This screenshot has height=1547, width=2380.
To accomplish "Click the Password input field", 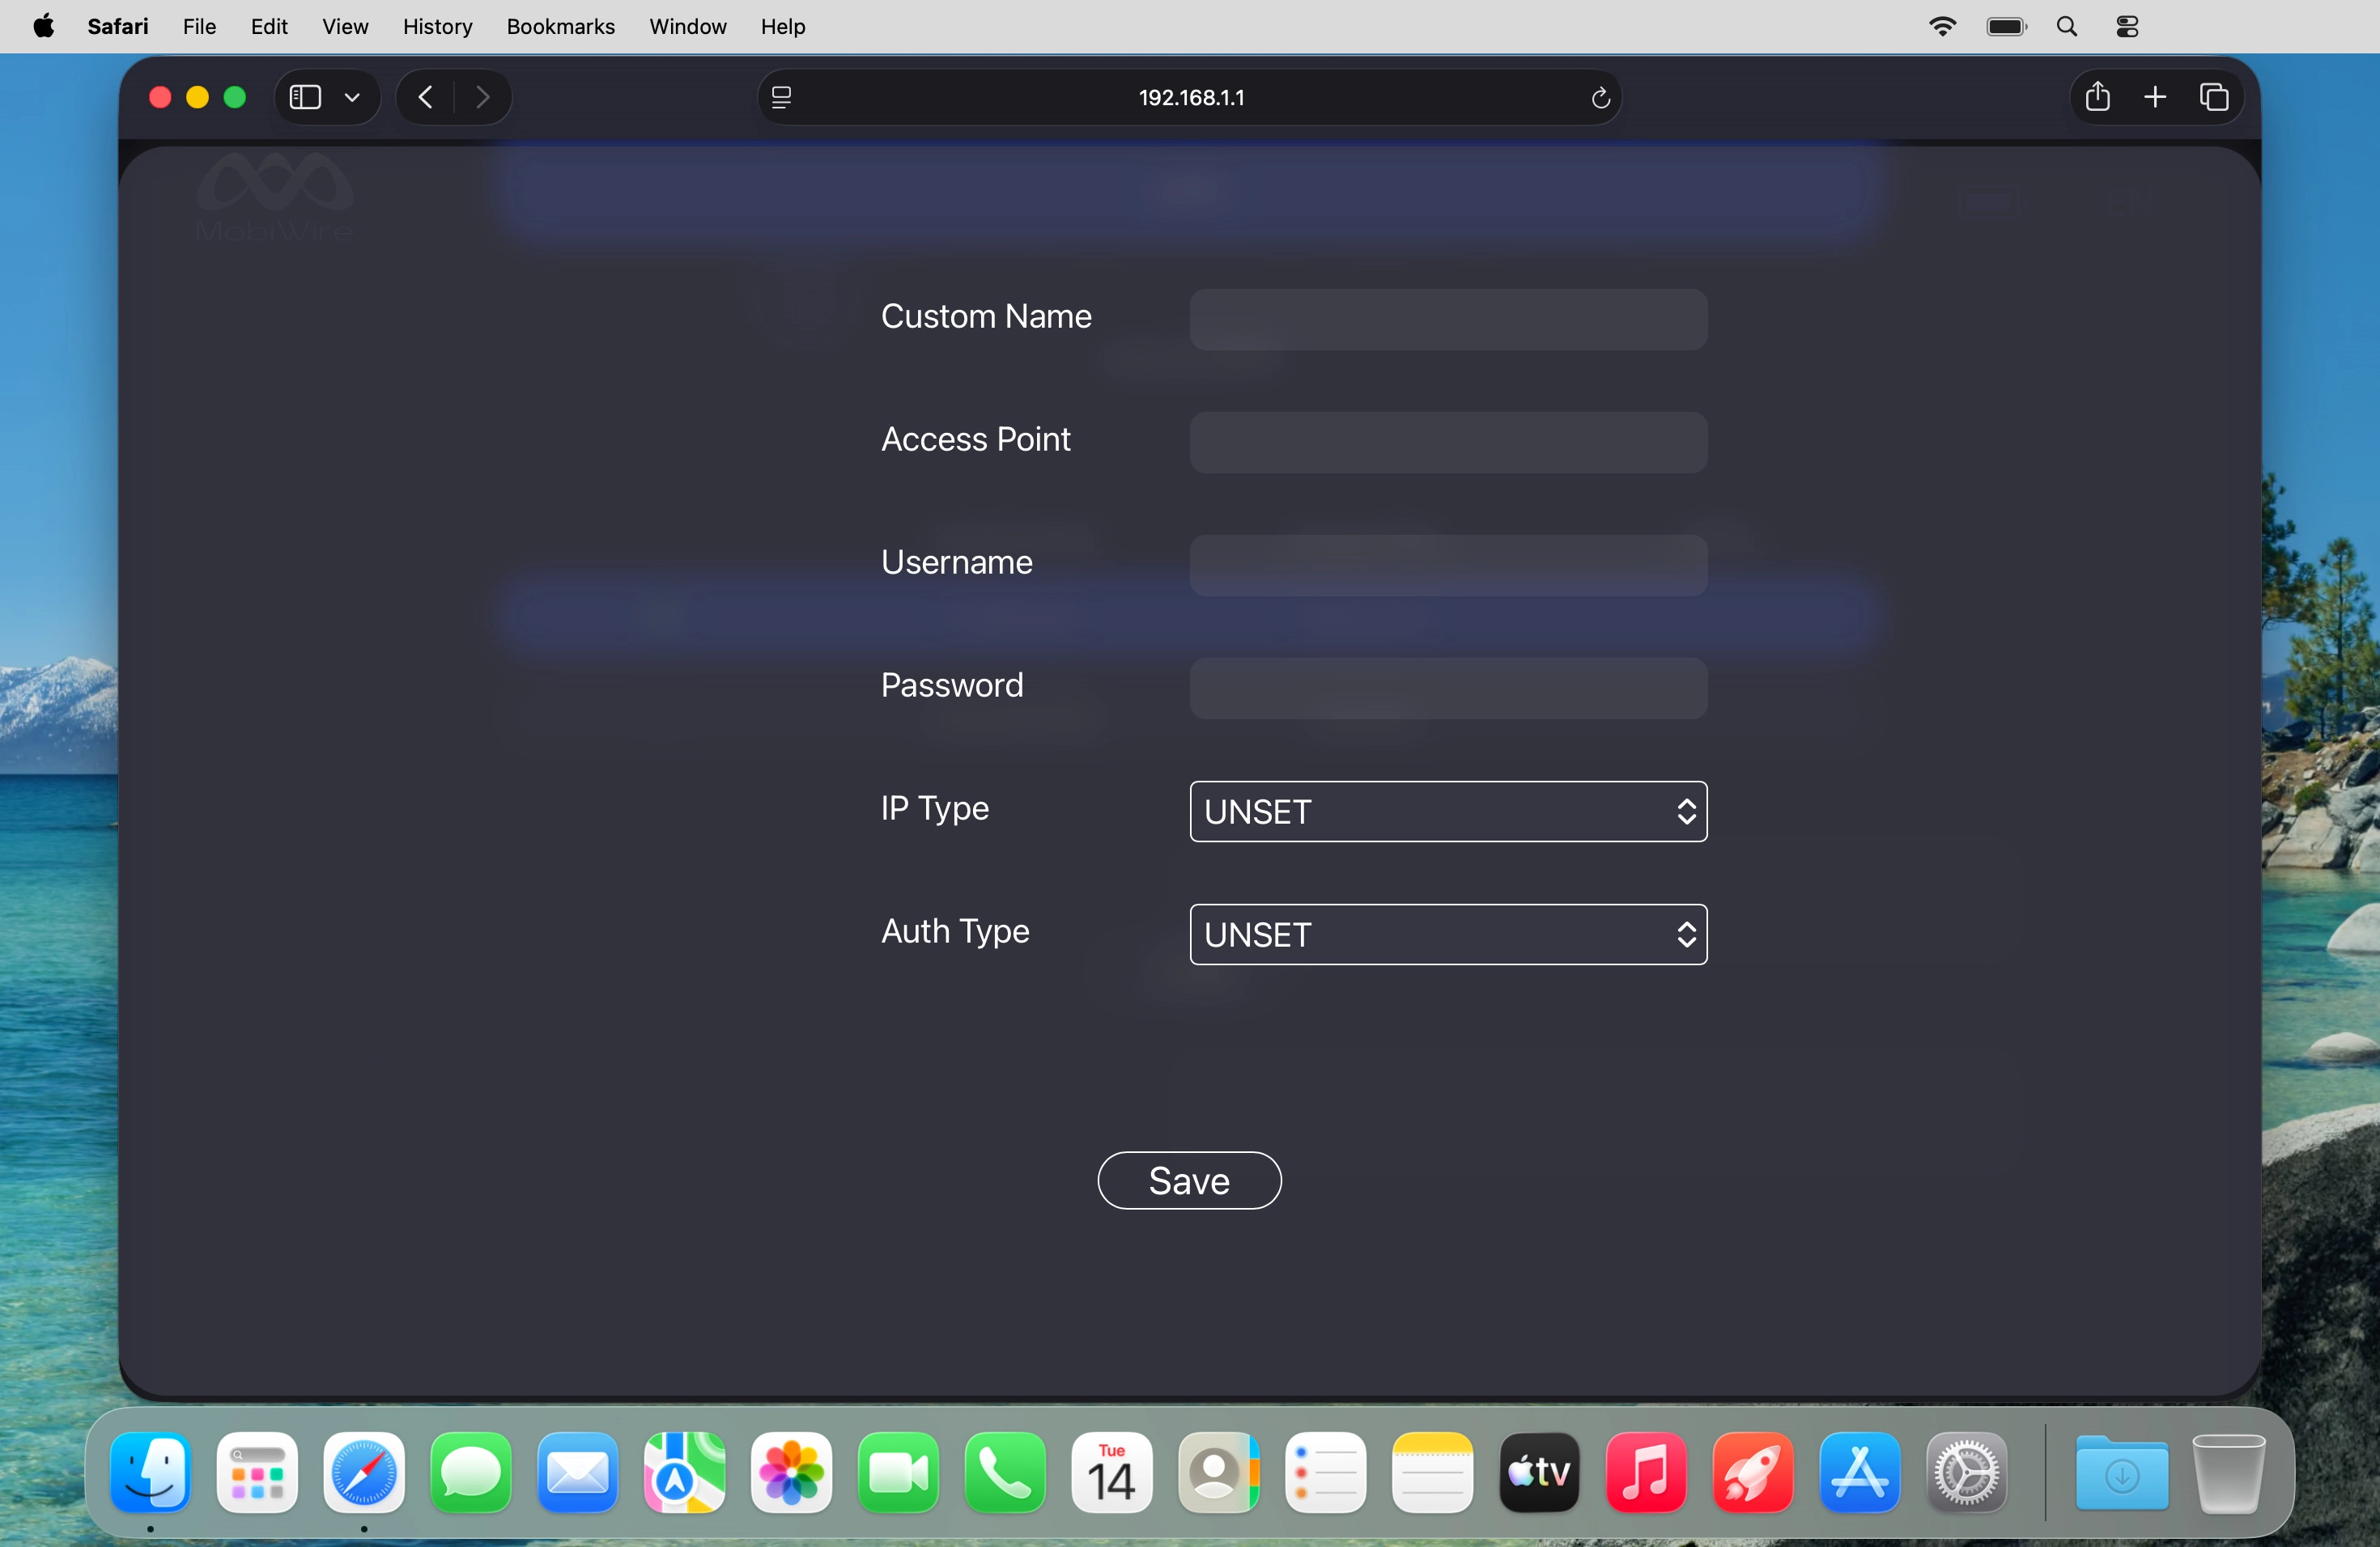I will pos(1447,689).
